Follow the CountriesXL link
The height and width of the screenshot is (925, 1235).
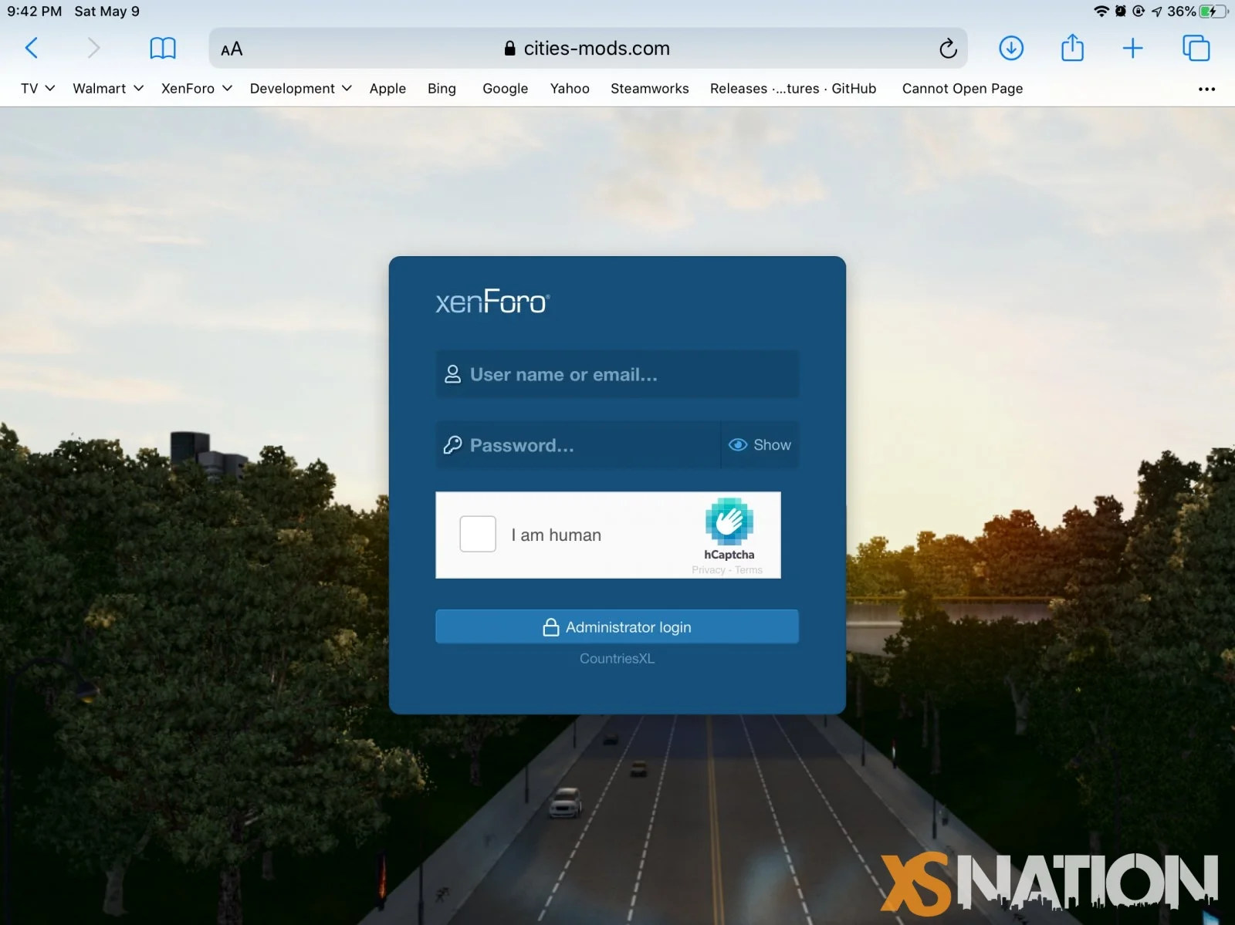click(617, 658)
